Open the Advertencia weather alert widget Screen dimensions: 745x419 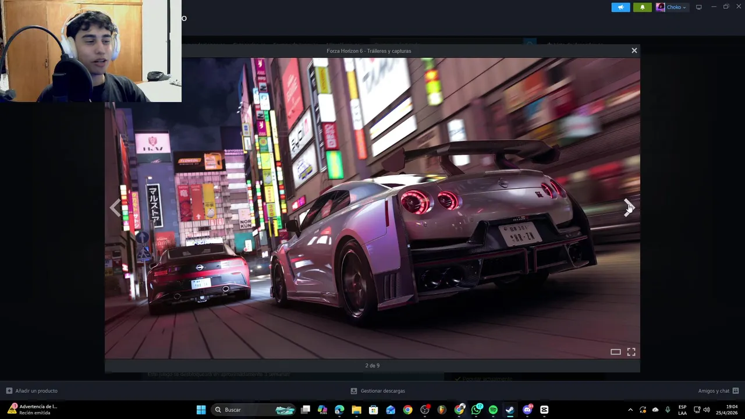point(33,410)
